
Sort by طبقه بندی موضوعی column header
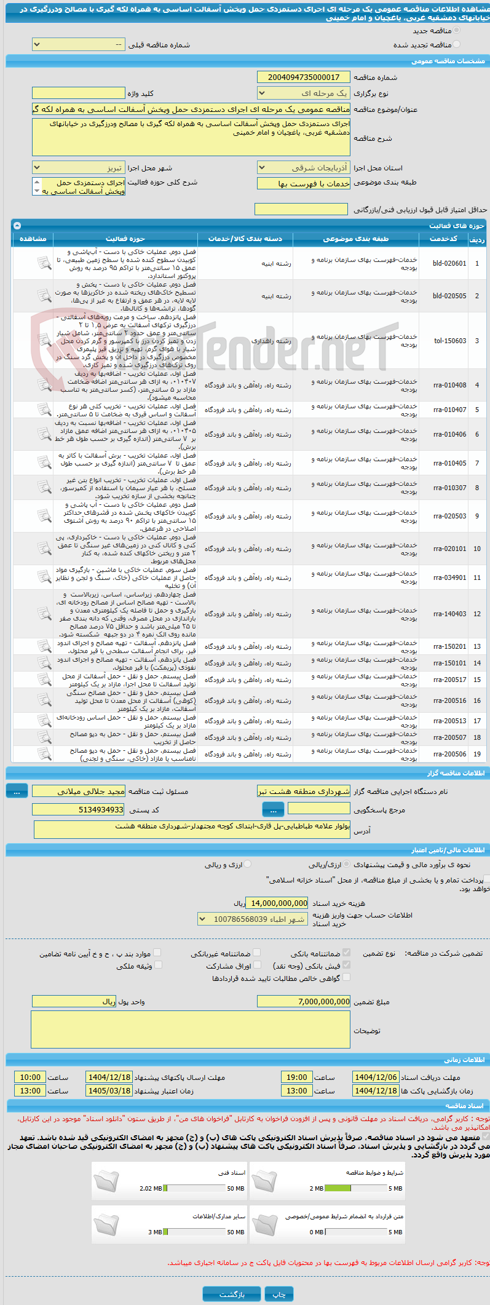[356, 239]
